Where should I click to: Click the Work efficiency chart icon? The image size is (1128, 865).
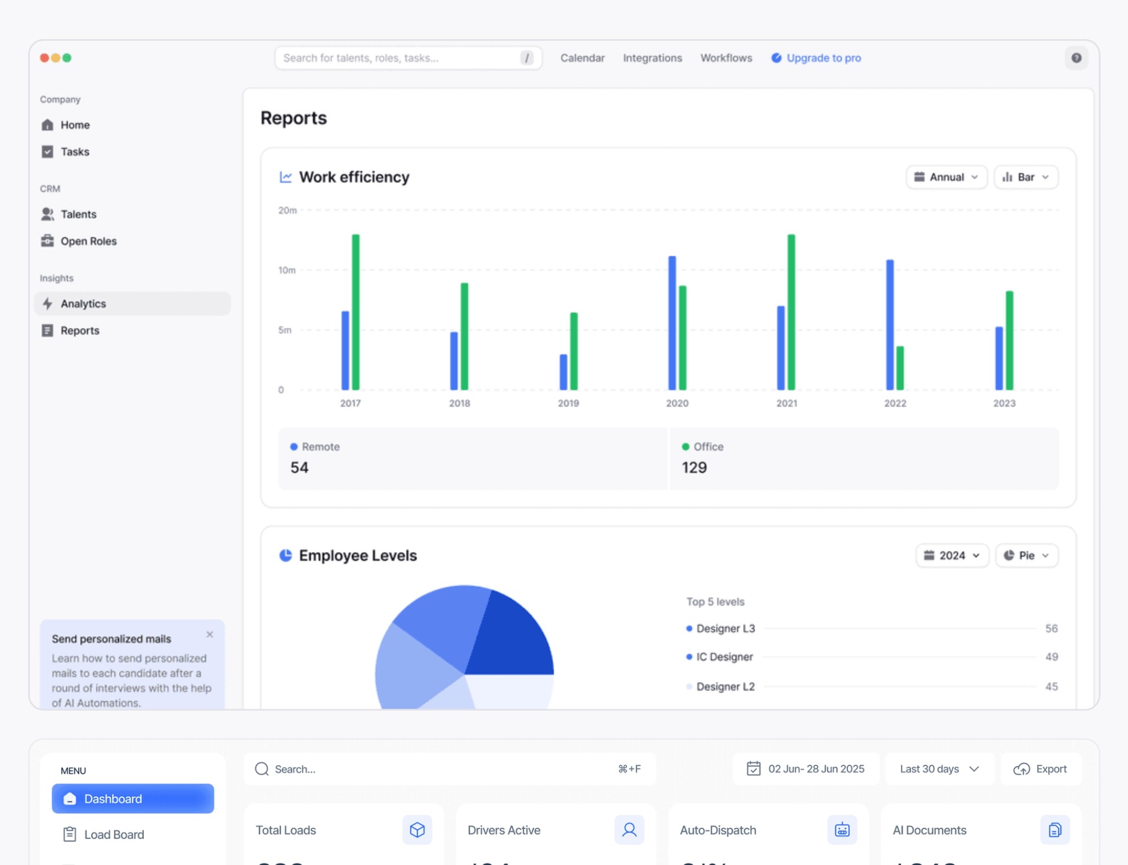[x=285, y=177]
